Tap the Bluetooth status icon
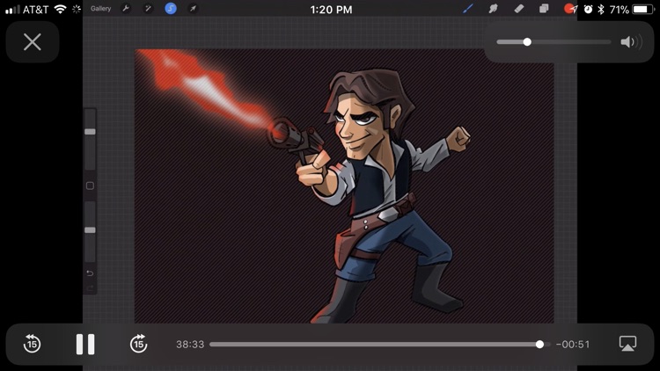 point(601,10)
